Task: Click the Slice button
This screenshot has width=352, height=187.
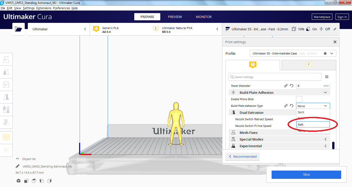Action: (x=306, y=175)
